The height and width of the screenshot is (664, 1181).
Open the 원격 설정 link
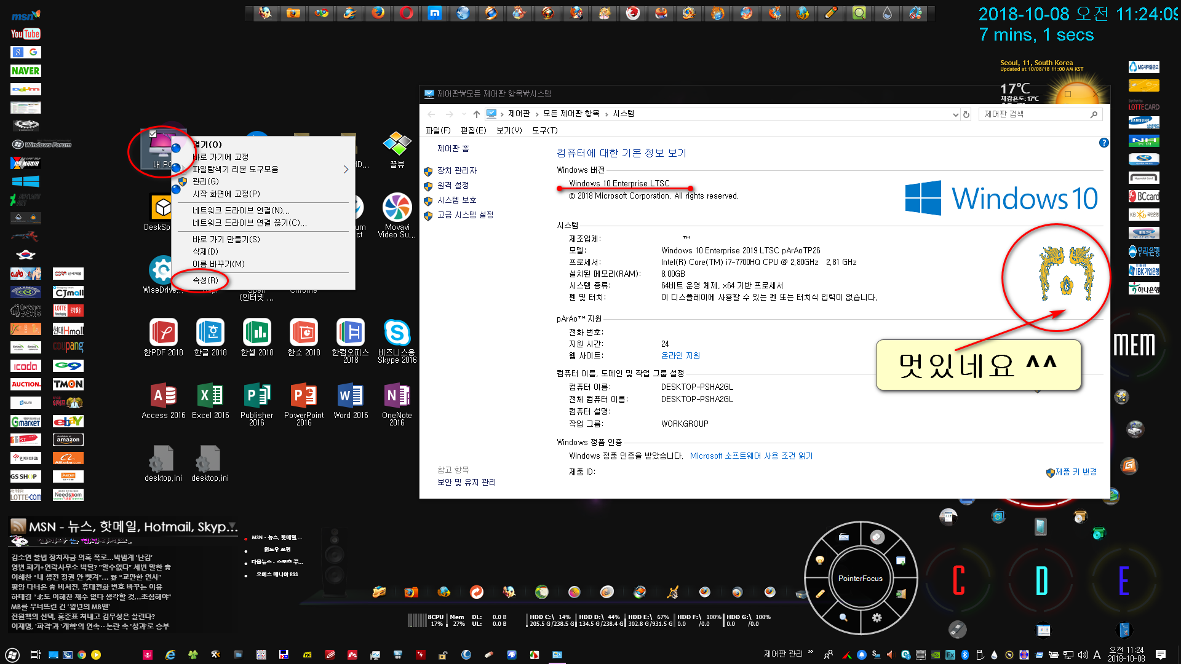(453, 185)
